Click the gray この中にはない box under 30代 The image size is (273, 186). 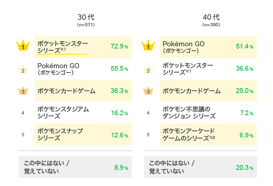pos(75,167)
